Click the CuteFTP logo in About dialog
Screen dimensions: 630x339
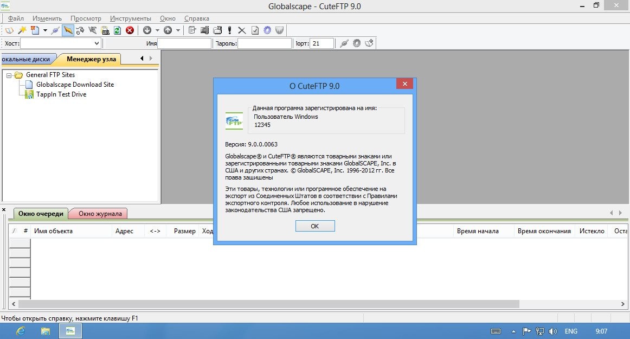coord(234,120)
